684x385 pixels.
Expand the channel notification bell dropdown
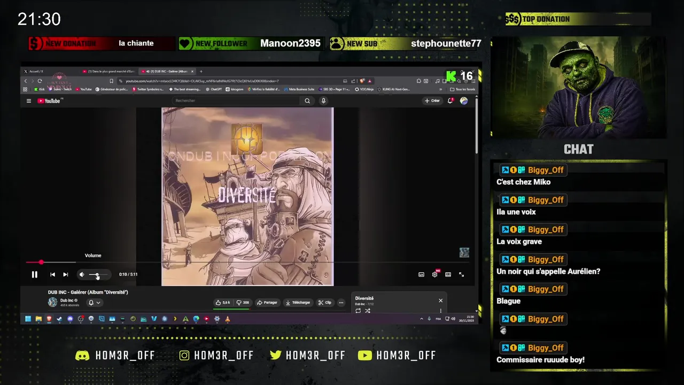tap(94, 303)
